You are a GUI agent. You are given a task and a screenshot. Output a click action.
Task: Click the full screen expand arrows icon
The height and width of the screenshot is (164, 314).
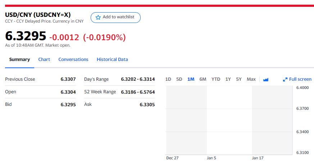pos(285,79)
